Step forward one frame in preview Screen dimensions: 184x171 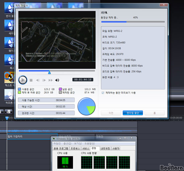44,80
